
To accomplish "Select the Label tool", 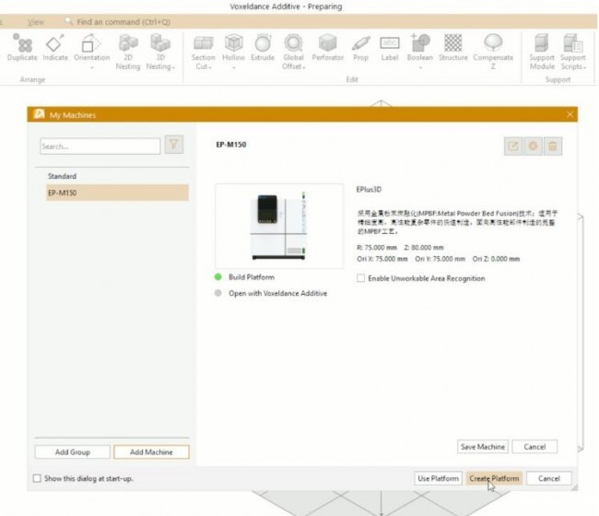I will point(390,48).
